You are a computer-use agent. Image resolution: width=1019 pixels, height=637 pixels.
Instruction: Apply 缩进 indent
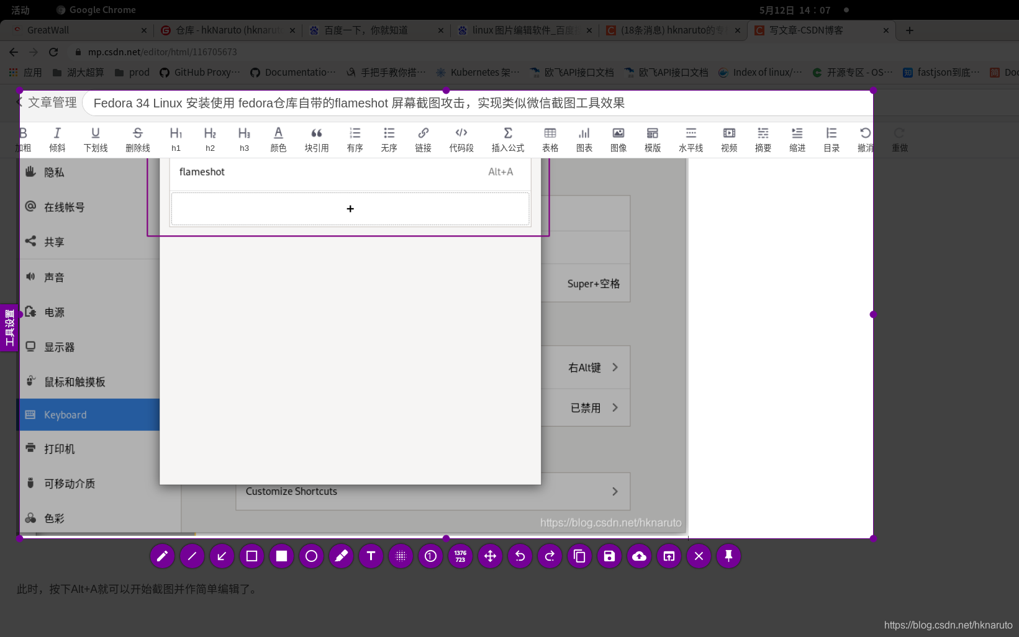[x=797, y=140]
